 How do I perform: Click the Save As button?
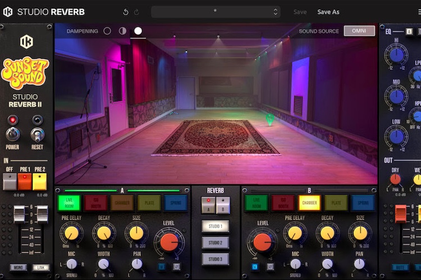[x=328, y=12]
